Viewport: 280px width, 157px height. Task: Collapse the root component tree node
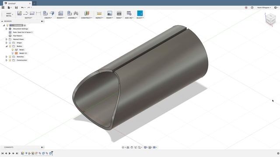point(4,25)
